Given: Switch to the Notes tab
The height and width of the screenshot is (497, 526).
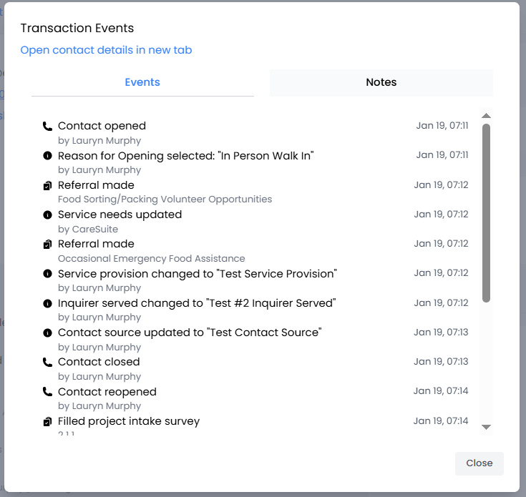Looking at the screenshot, I should [x=381, y=82].
